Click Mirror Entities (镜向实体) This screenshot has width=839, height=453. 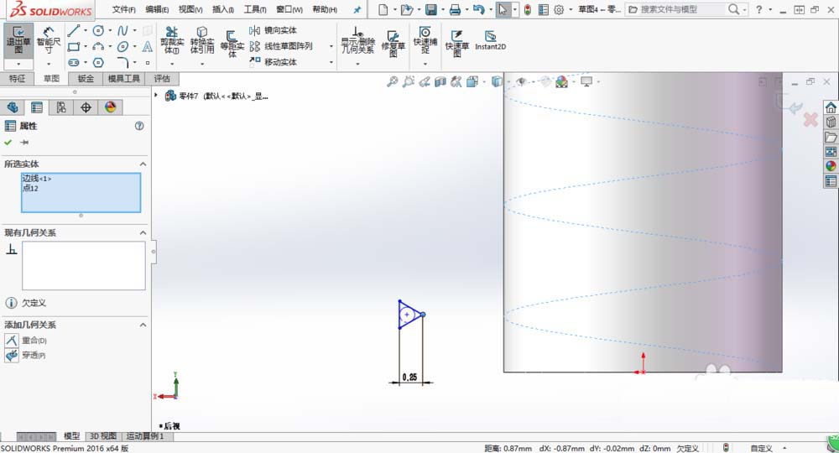click(273, 30)
